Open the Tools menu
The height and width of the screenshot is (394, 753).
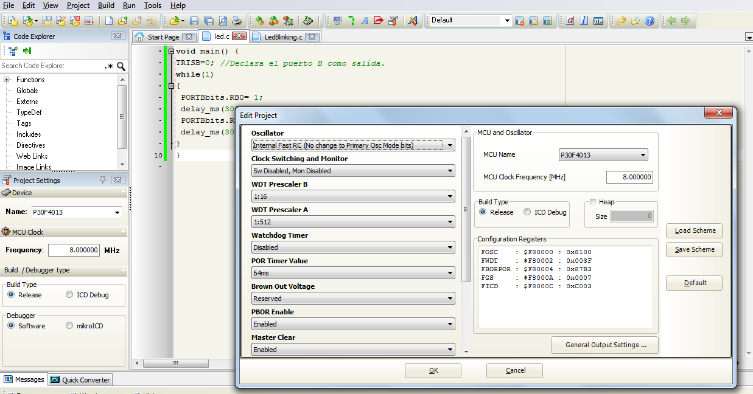click(x=153, y=5)
